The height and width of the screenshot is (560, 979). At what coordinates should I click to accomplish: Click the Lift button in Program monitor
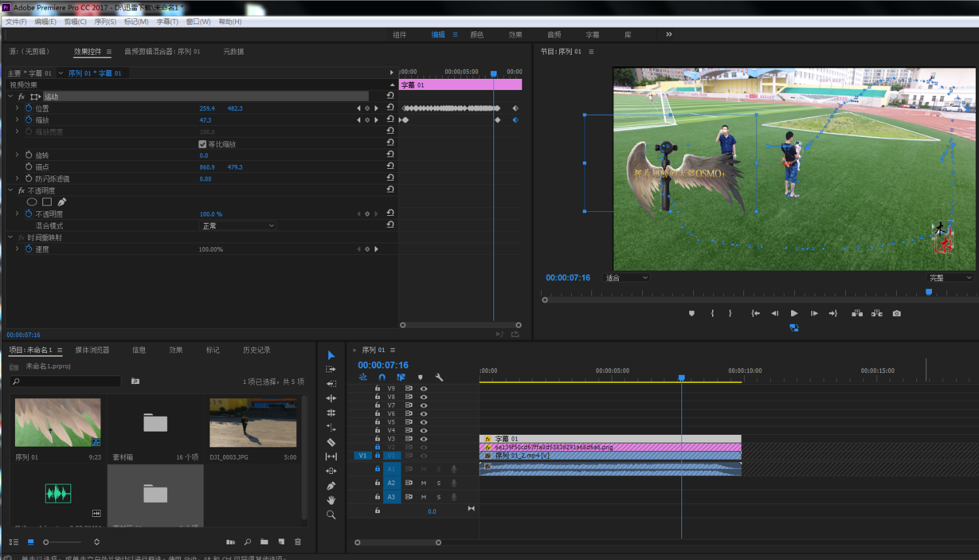click(857, 314)
